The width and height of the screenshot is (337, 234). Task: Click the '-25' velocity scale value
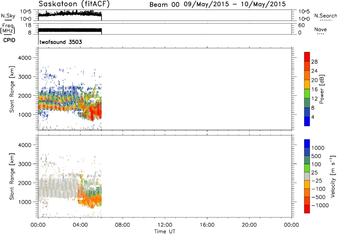(x=317, y=180)
